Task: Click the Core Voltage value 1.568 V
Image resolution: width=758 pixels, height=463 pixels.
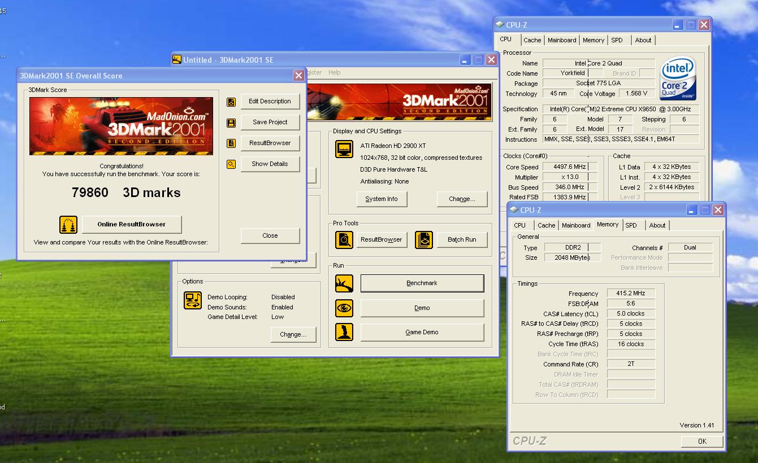Action: pyautogui.click(x=637, y=93)
